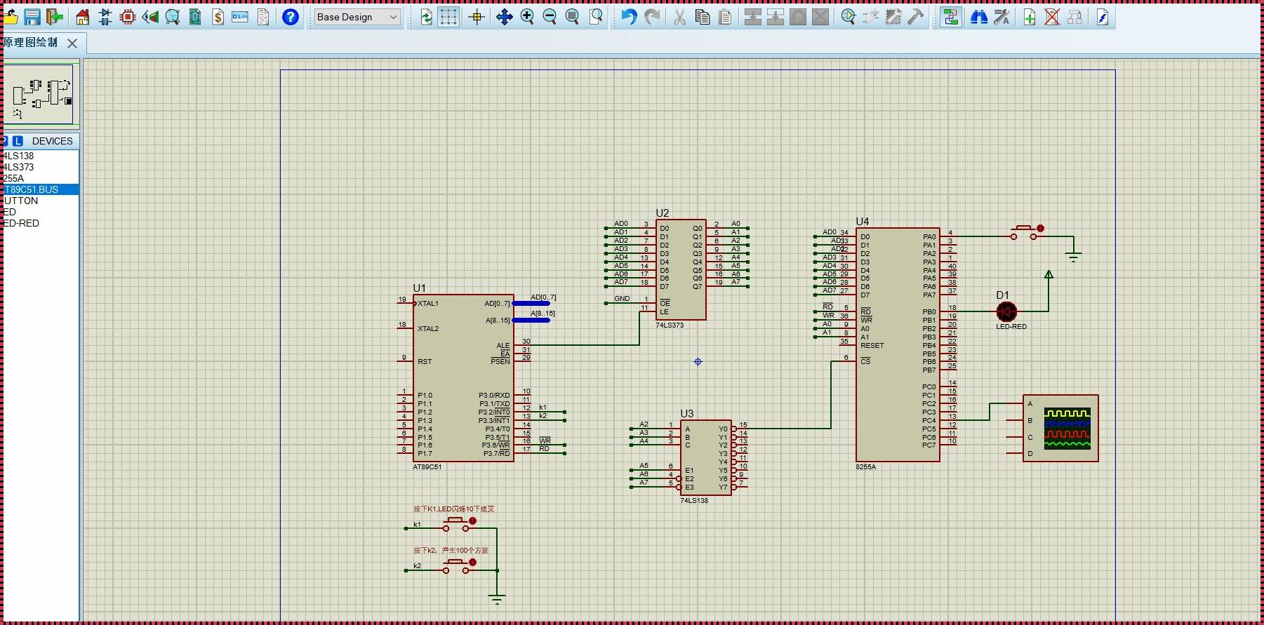The height and width of the screenshot is (625, 1264).
Task: Click the U4 8255A component body
Action: click(898, 344)
